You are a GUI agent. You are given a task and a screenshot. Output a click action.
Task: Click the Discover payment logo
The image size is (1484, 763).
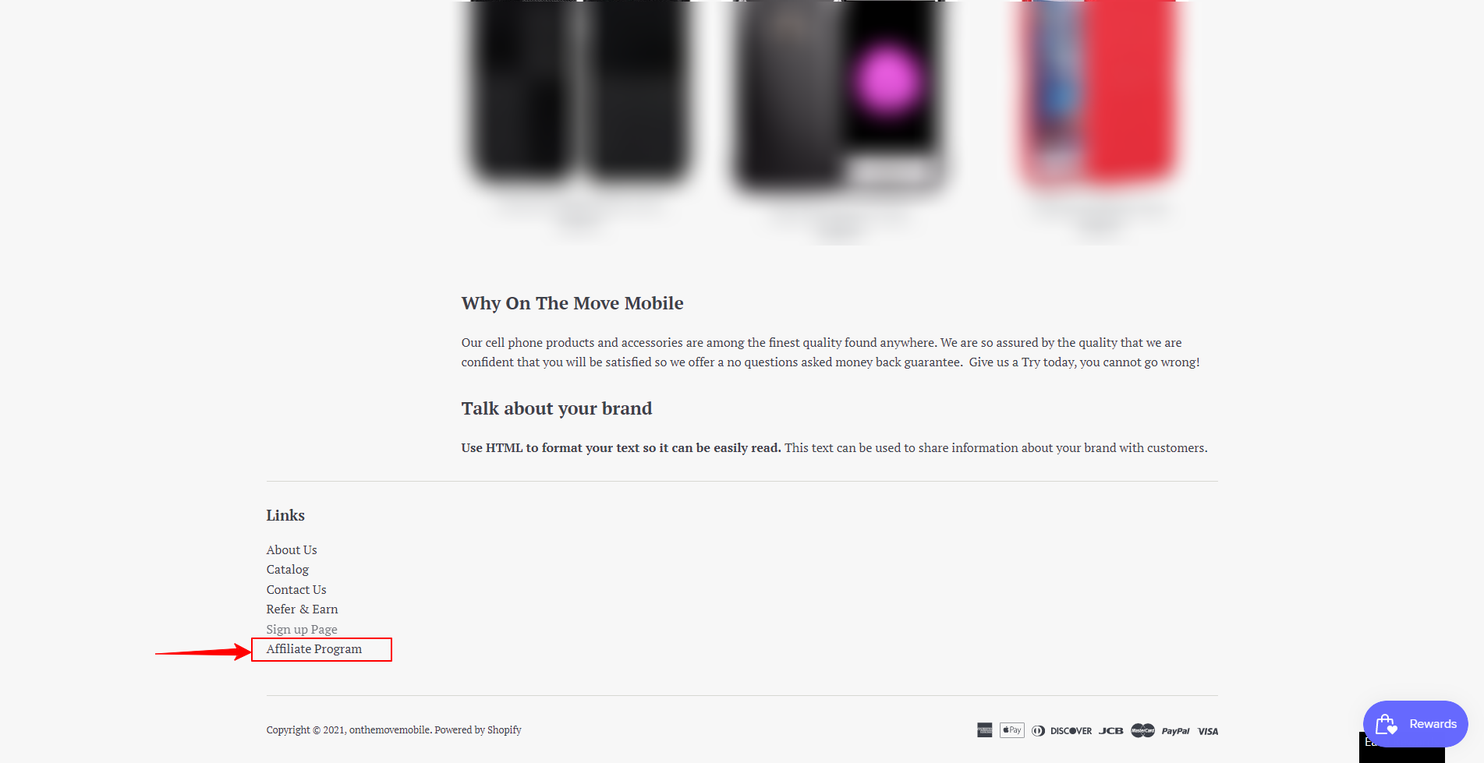[1071, 731]
